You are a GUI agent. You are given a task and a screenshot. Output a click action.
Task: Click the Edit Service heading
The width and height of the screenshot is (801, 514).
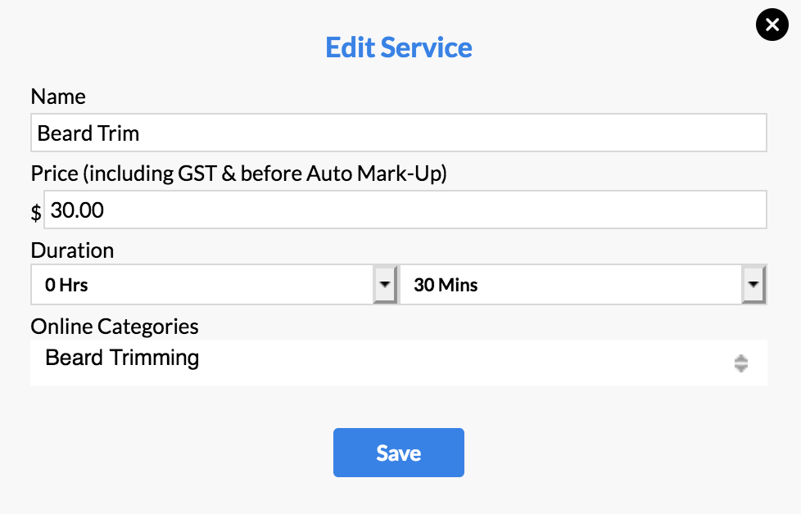[x=399, y=47]
